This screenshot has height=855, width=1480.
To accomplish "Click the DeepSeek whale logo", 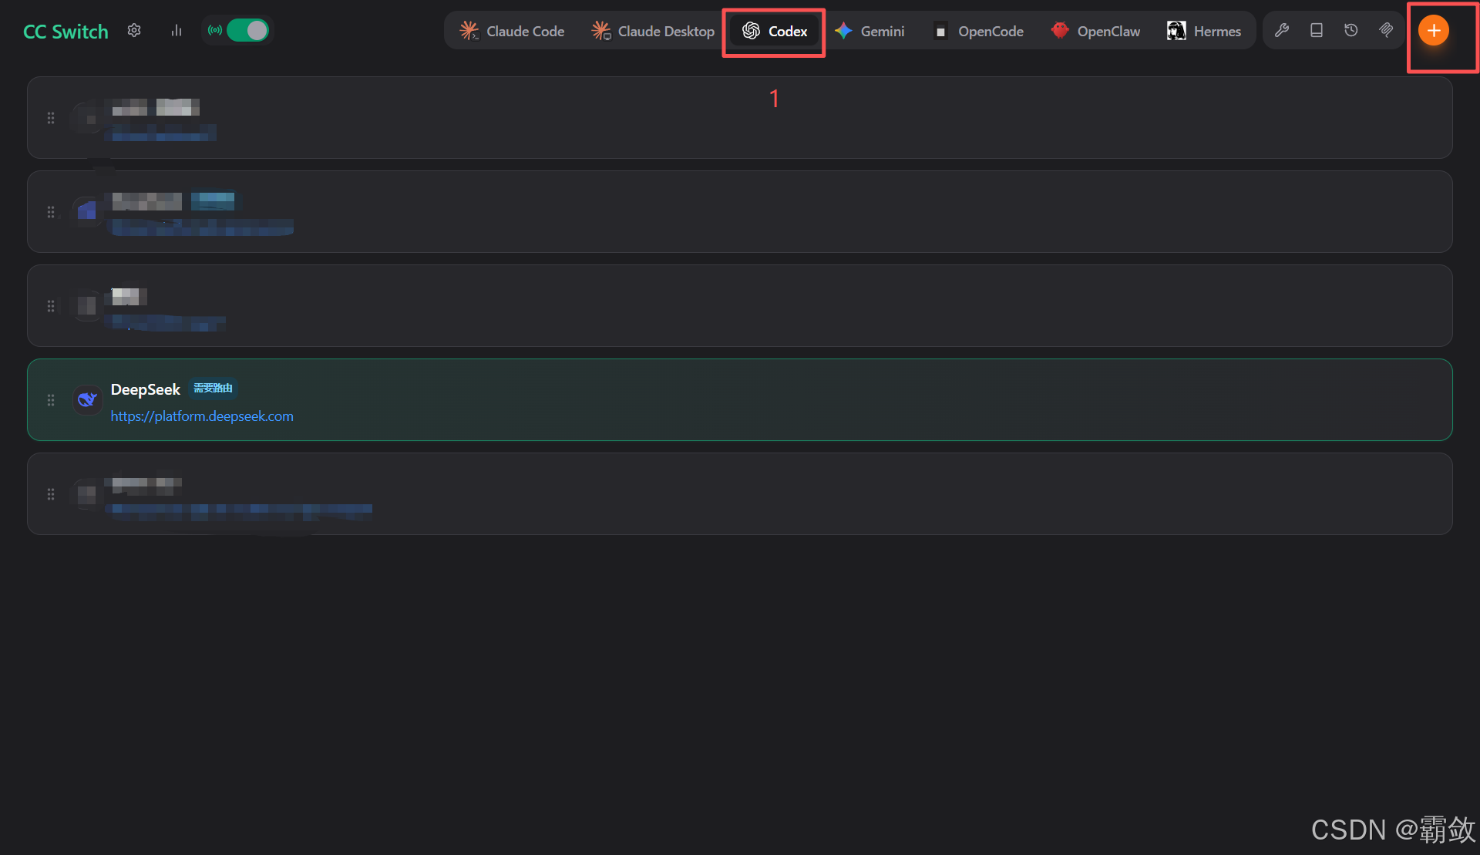I will tap(87, 400).
